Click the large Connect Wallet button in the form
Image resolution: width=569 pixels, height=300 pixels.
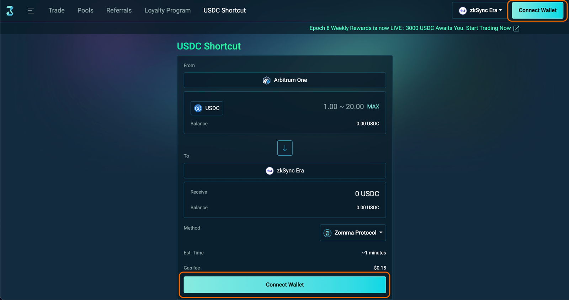point(284,285)
